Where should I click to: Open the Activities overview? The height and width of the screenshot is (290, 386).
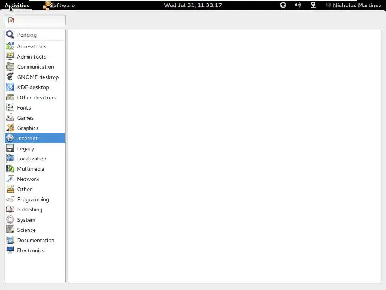pyautogui.click(x=17, y=5)
